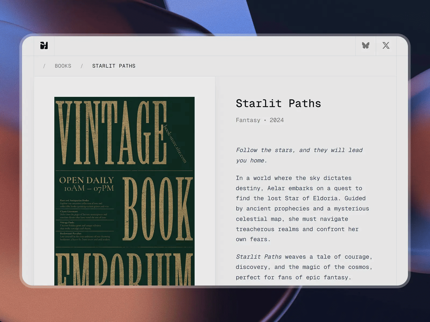Click "OPEN DAILY" text on the poster
The height and width of the screenshot is (322, 430).
[87, 180]
